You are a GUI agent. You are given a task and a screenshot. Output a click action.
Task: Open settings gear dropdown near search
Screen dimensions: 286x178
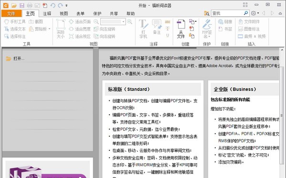click(255, 13)
